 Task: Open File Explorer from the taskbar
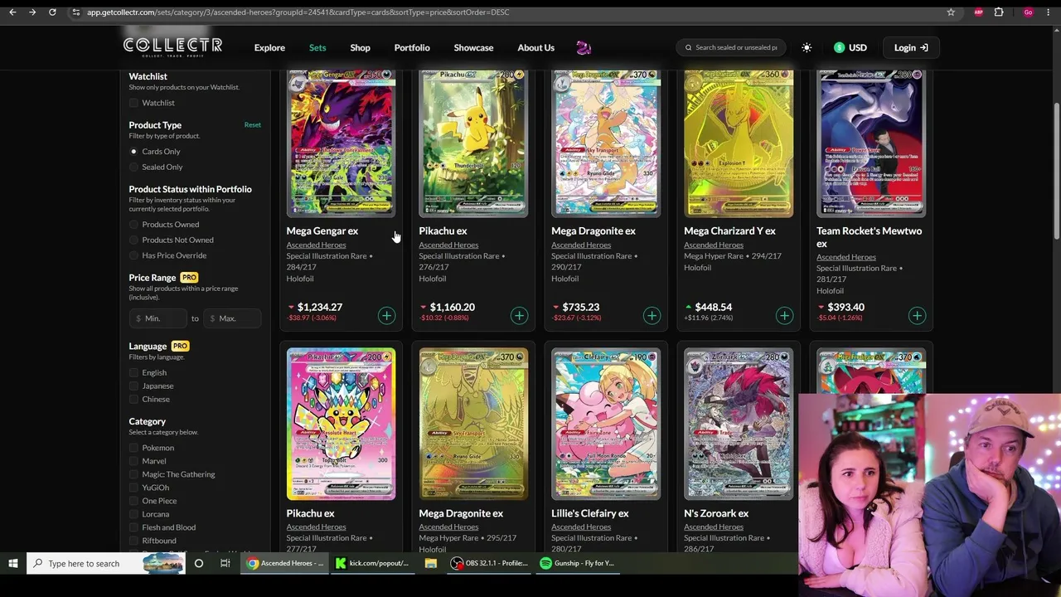pos(431,564)
